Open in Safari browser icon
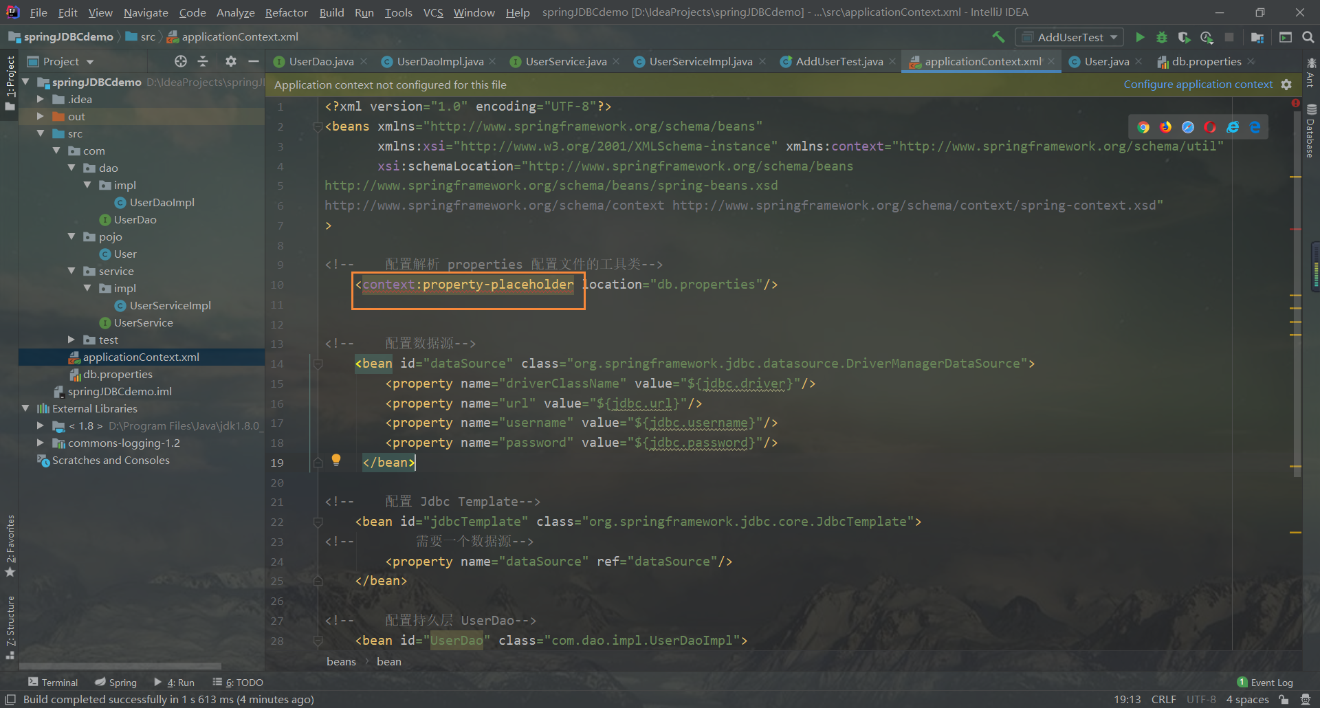The height and width of the screenshot is (708, 1320). point(1188,127)
